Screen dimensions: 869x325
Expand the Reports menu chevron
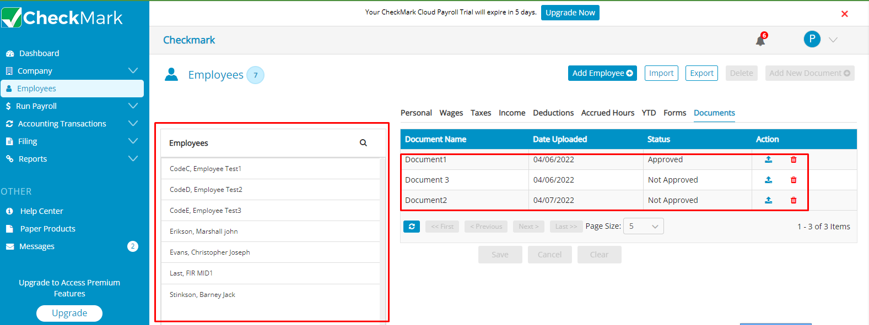(x=133, y=158)
